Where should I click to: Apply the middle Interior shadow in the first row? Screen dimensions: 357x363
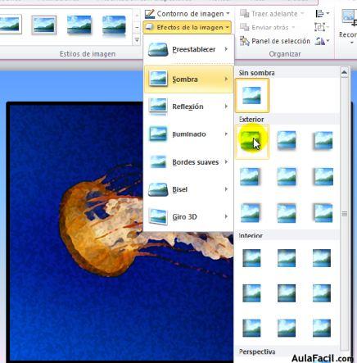point(287,258)
